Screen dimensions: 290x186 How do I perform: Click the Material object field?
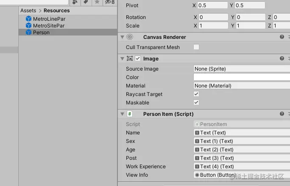242,86
